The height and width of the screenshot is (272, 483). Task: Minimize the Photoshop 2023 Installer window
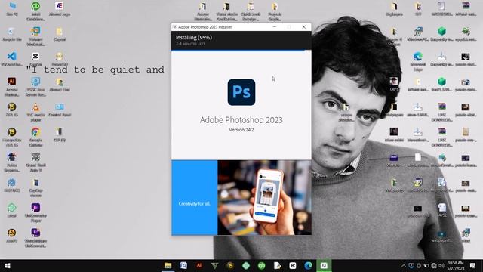point(275,27)
